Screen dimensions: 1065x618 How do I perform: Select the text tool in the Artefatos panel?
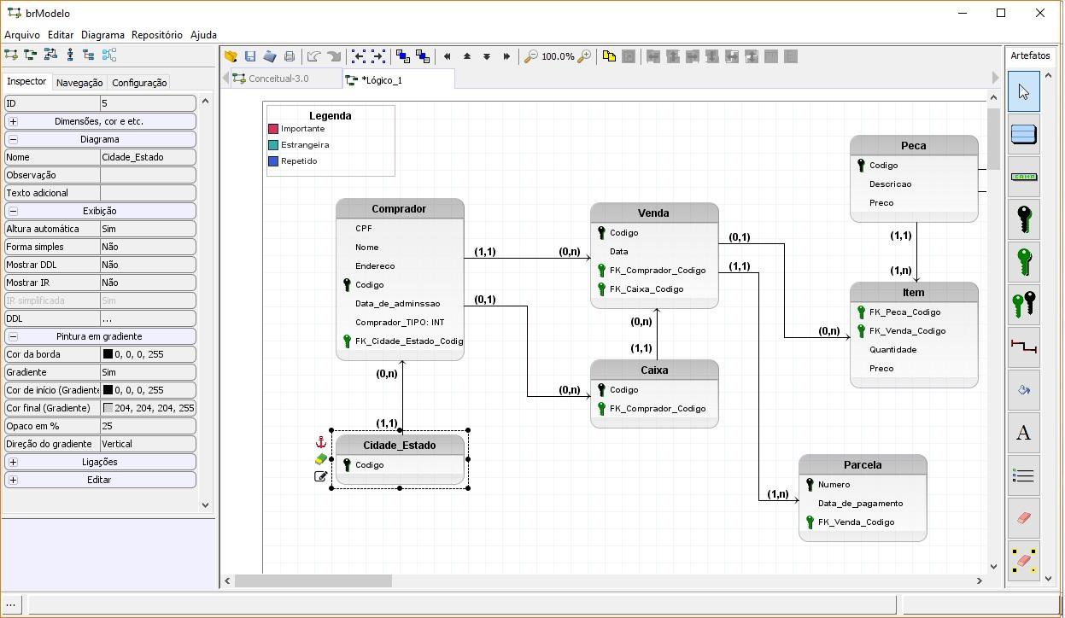(x=1023, y=432)
